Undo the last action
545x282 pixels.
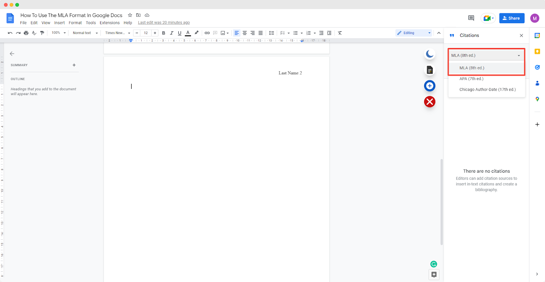[x=10, y=33]
